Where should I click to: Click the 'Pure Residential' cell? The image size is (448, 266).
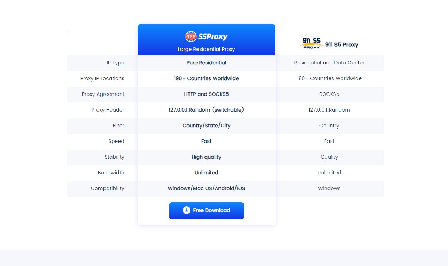[206, 63]
